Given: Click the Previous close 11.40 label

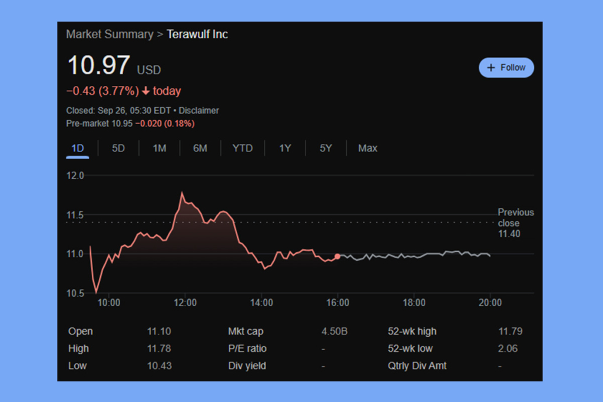Looking at the screenshot, I should pyautogui.click(x=516, y=224).
